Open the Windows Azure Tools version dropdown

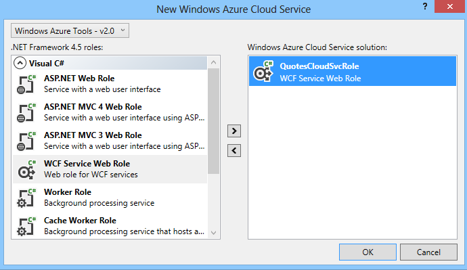70,30
